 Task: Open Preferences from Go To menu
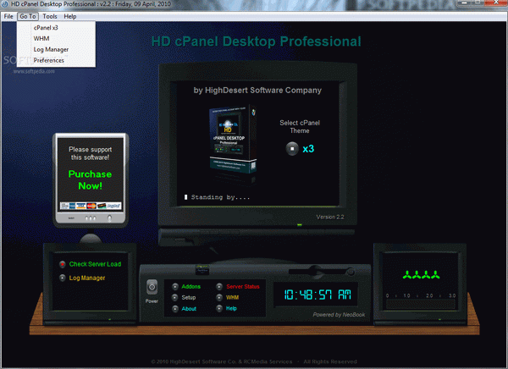click(56, 60)
